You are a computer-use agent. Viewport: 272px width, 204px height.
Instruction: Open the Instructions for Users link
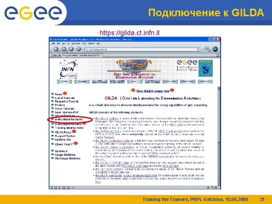click(x=68, y=119)
